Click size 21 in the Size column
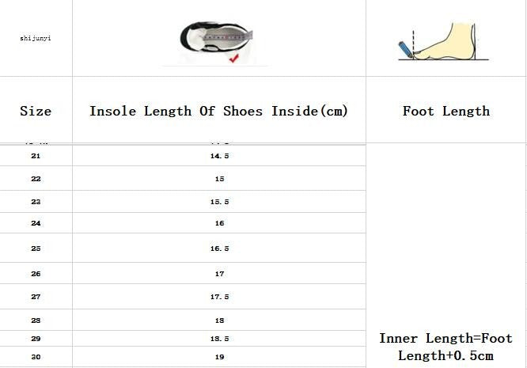Screen dimensions: 527x368 click(x=36, y=156)
